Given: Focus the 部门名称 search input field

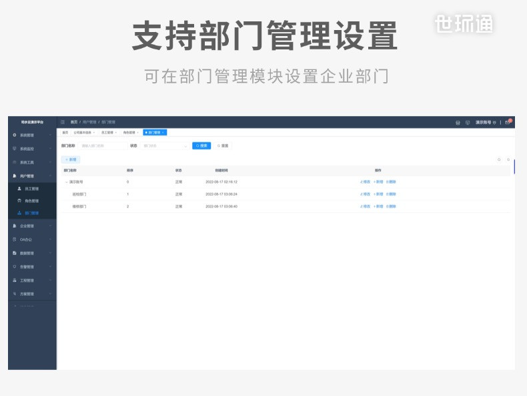Looking at the screenshot, I should click(103, 146).
